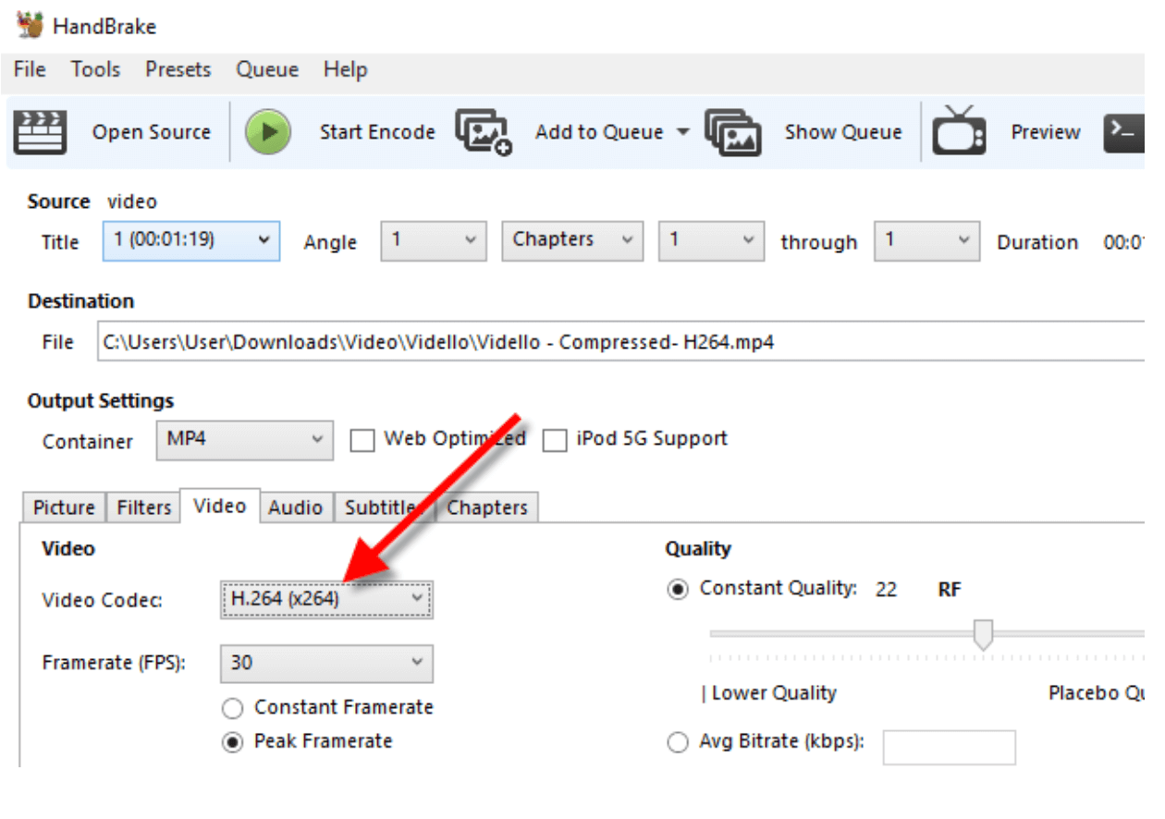Switch to the Picture tab

(64, 507)
